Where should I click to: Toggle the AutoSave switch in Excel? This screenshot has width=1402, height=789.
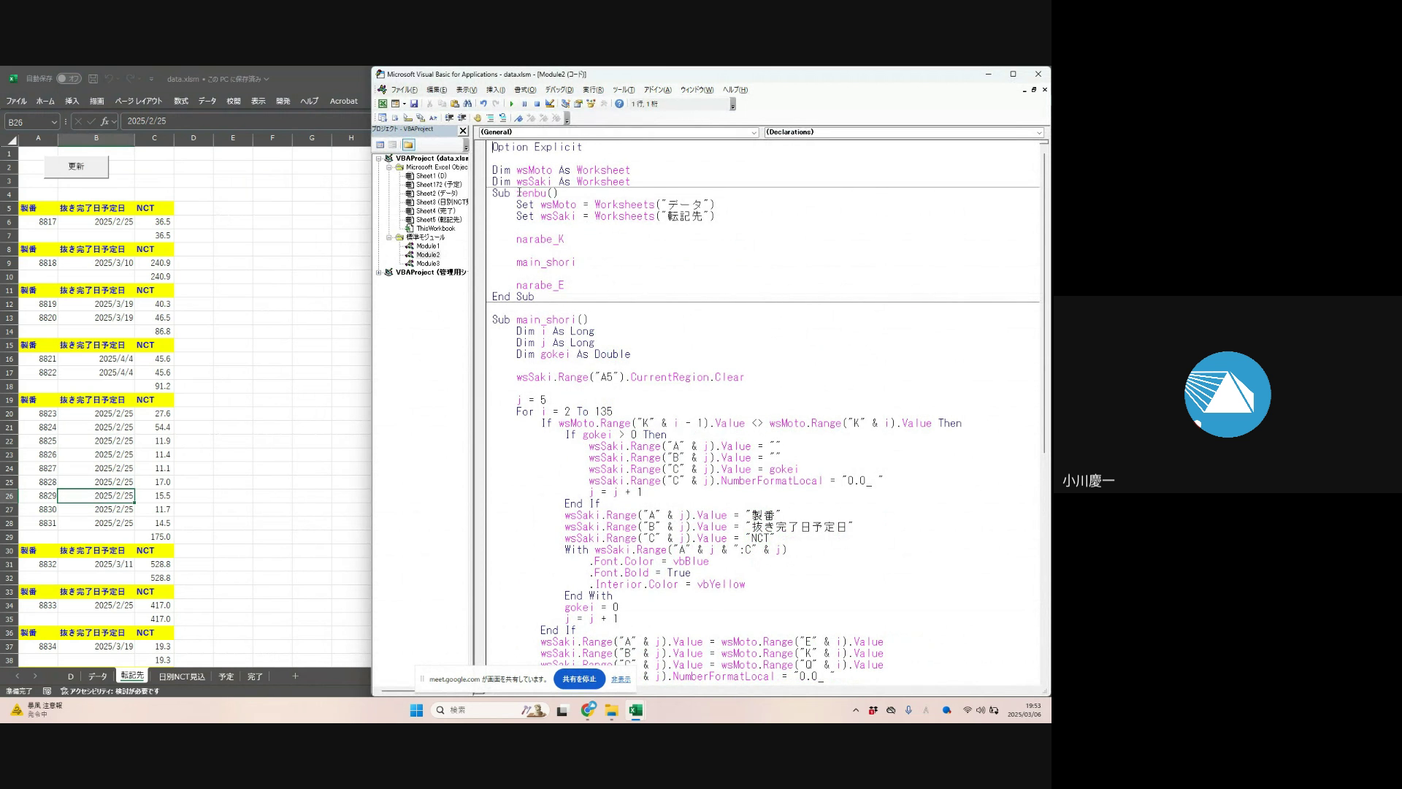click(x=69, y=79)
